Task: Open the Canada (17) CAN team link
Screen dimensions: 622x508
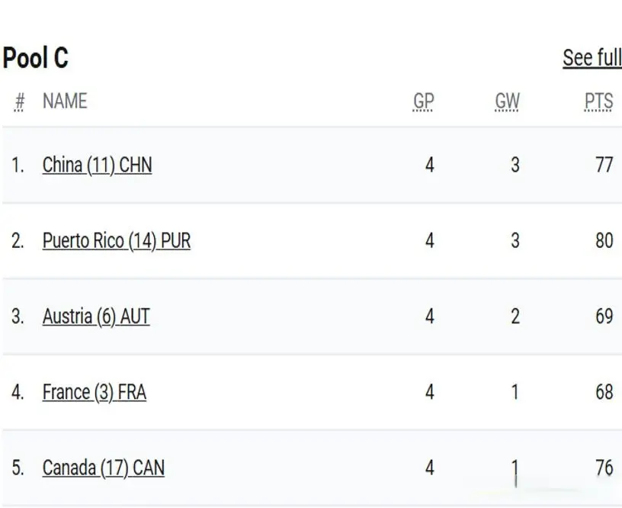Action: coord(103,468)
